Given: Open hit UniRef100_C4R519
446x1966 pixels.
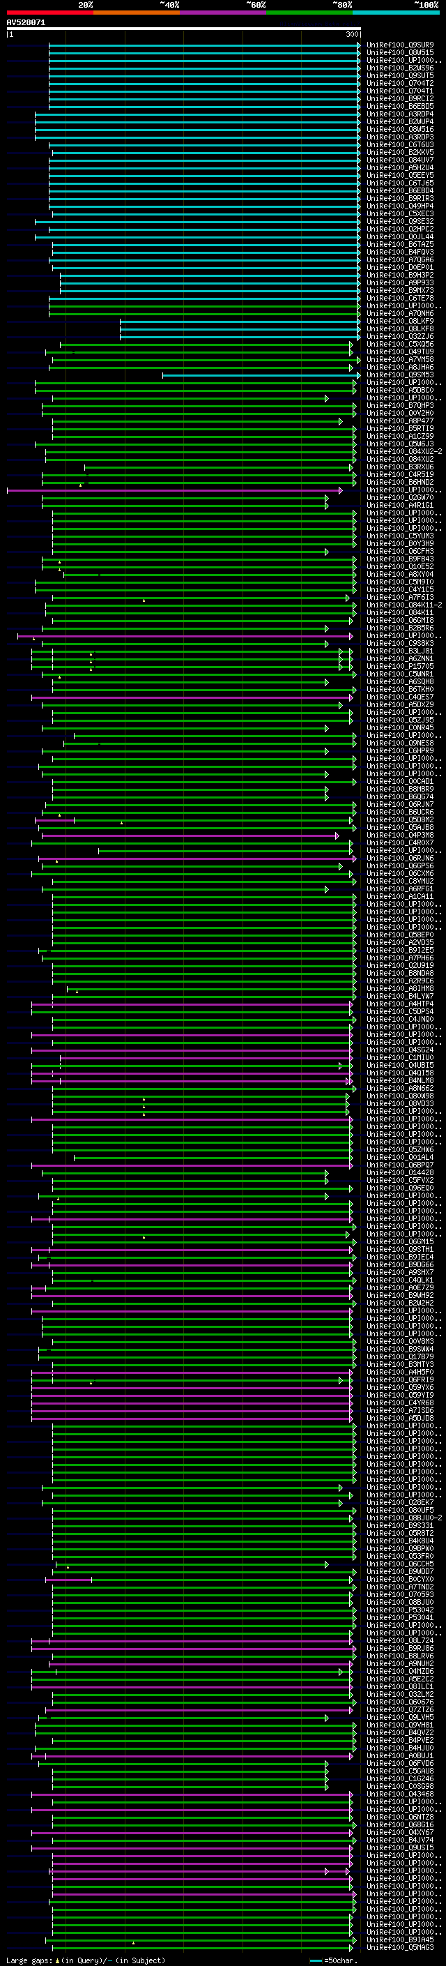Looking at the screenshot, I should [400, 475].
